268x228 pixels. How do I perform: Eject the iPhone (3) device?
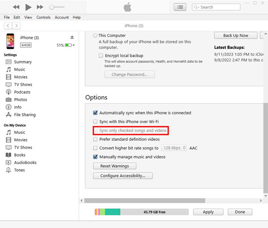coord(72,37)
